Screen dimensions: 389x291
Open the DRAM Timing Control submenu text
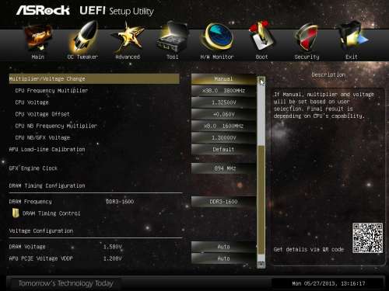tap(51, 213)
